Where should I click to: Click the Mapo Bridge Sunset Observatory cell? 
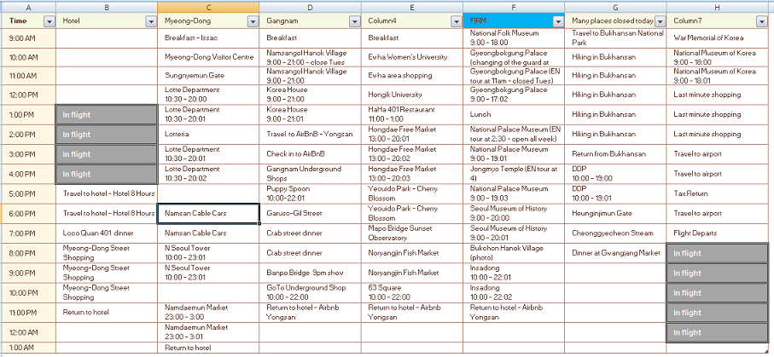(x=414, y=233)
